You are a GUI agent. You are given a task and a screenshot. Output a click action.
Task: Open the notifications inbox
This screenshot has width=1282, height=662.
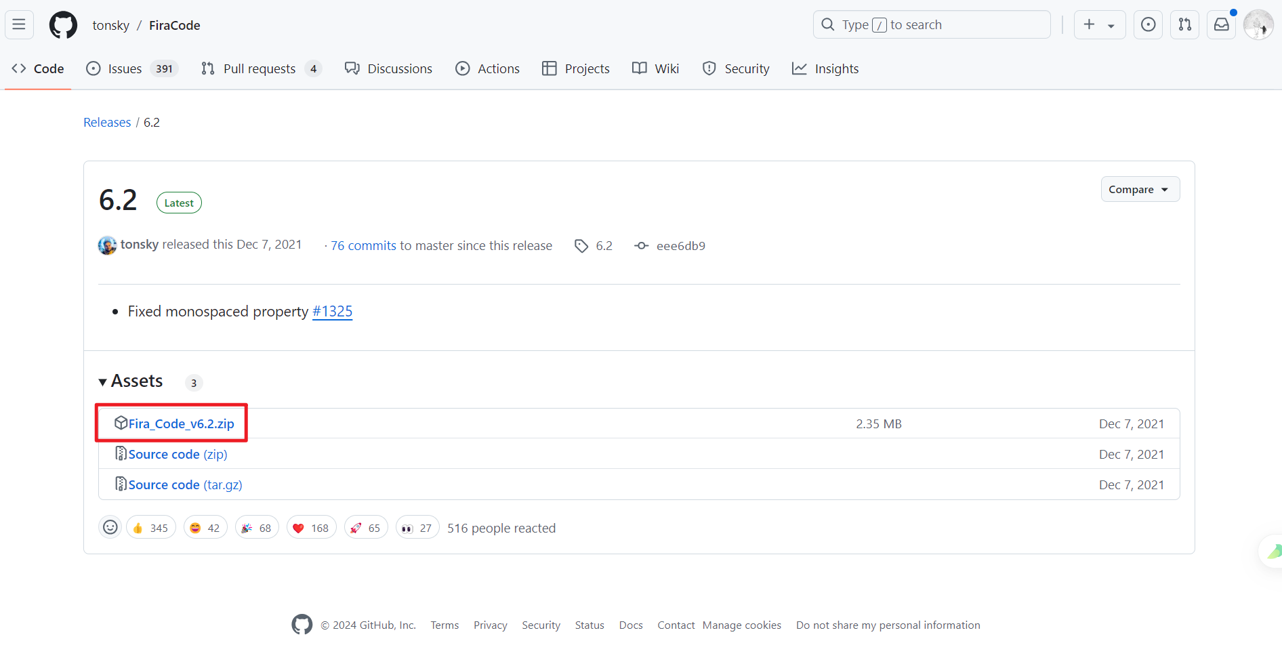pos(1221,25)
